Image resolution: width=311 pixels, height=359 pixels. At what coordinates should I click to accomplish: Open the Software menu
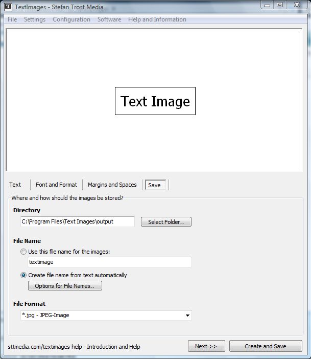pyautogui.click(x=109, y=19)
